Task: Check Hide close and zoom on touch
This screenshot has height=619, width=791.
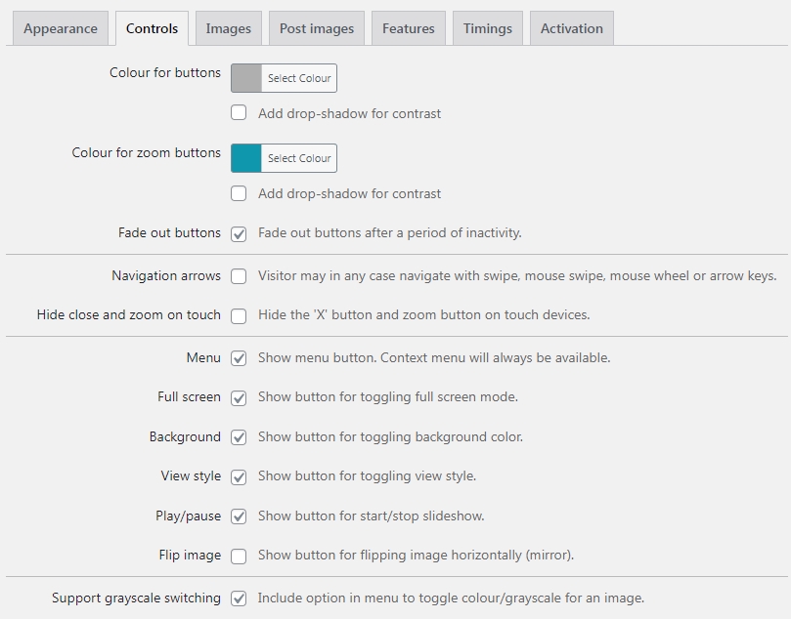Action: point(239,315)
